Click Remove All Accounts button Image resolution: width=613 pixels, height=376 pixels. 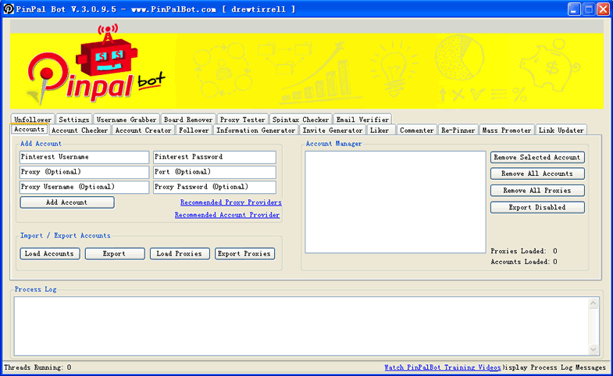pos(537,174)
